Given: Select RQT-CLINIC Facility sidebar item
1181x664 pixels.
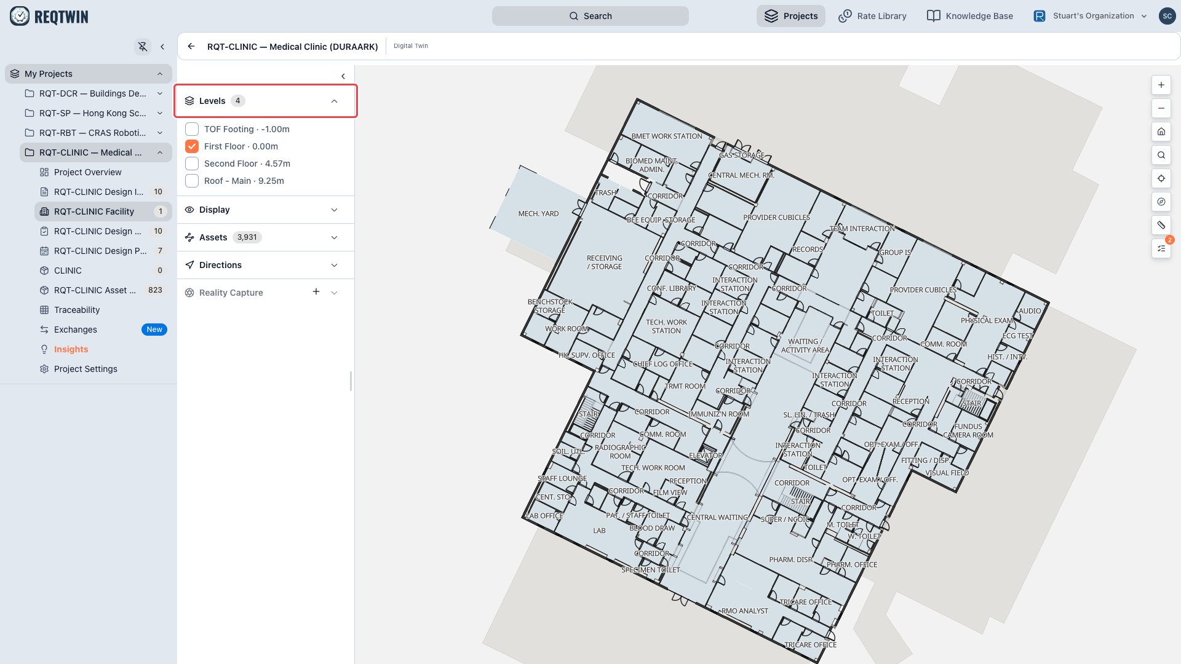Looking at the screenshot, I should 102,211.
